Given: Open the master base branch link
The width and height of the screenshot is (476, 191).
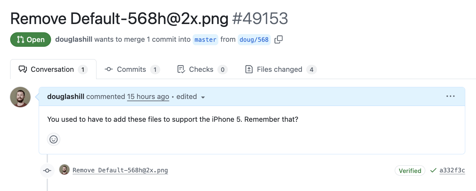Looking at the screenshot, I should (205, 40).
